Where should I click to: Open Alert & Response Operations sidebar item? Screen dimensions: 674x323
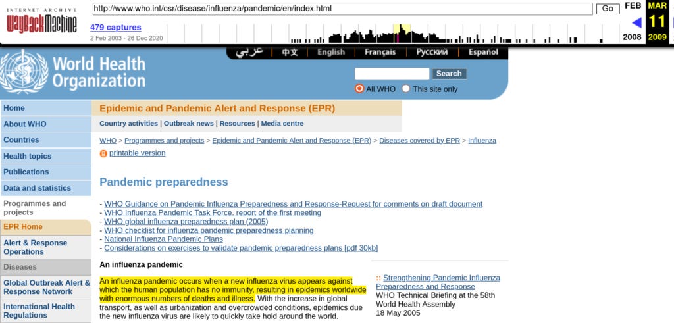pos(45,247)
